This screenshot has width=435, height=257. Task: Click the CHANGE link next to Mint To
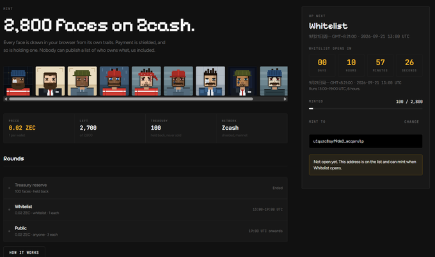point(411,121)
